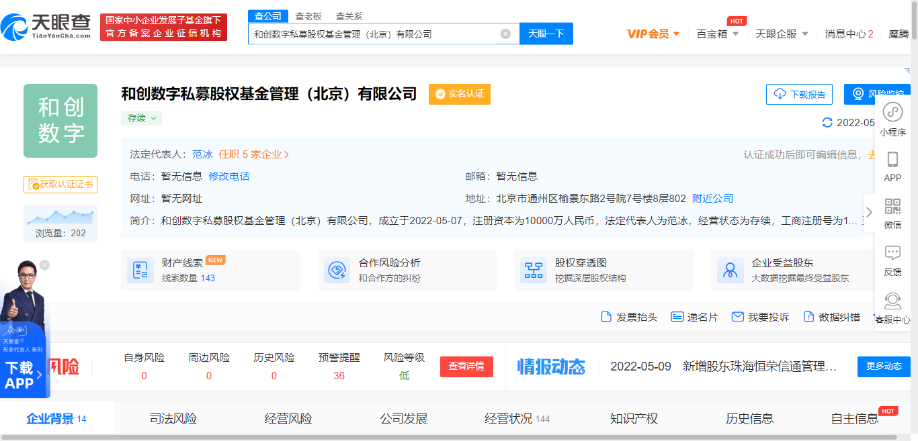
Task: Click the 财产线索 property clues icon
Action: (x=141, y=270)
